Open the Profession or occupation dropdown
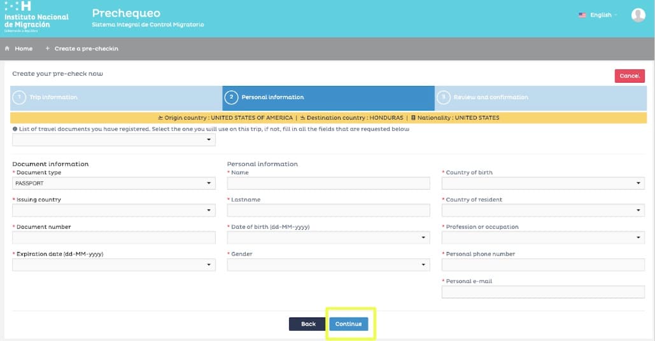Screen dimensions: 655x341 point(543,237)
